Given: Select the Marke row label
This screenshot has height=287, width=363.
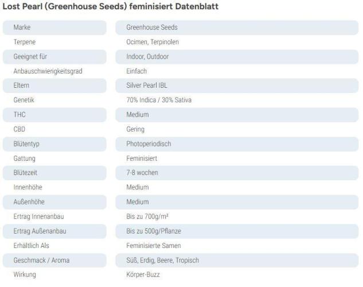Looking at the screenshot, I should point(22,28).
